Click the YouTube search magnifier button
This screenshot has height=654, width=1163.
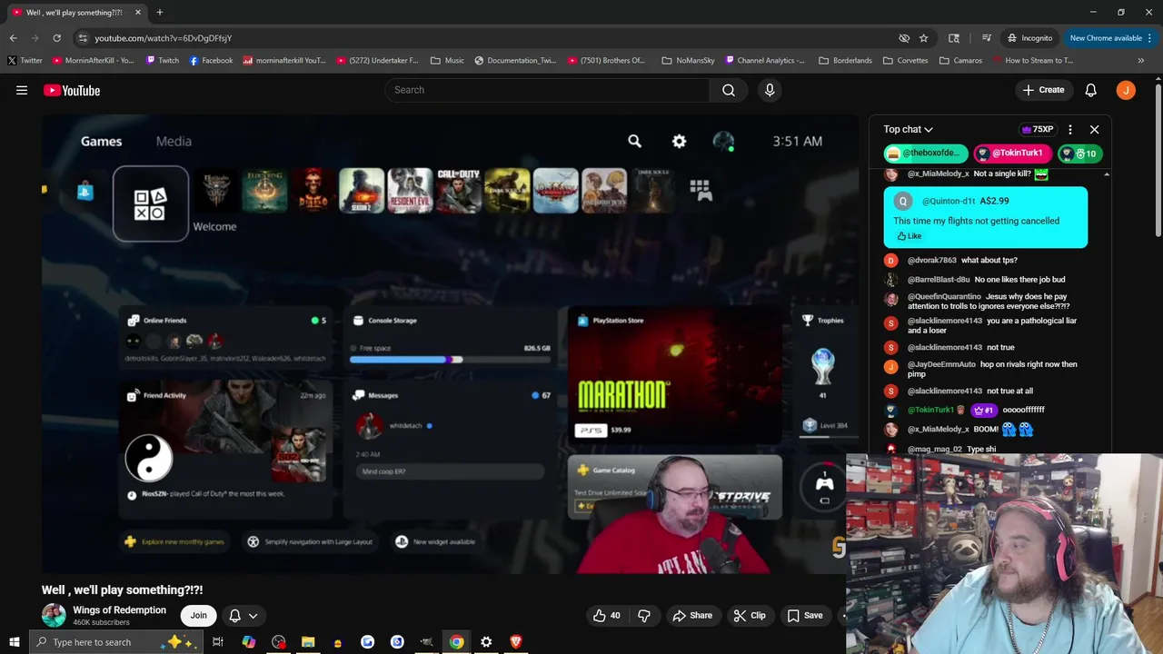click(x=729, y=90)
